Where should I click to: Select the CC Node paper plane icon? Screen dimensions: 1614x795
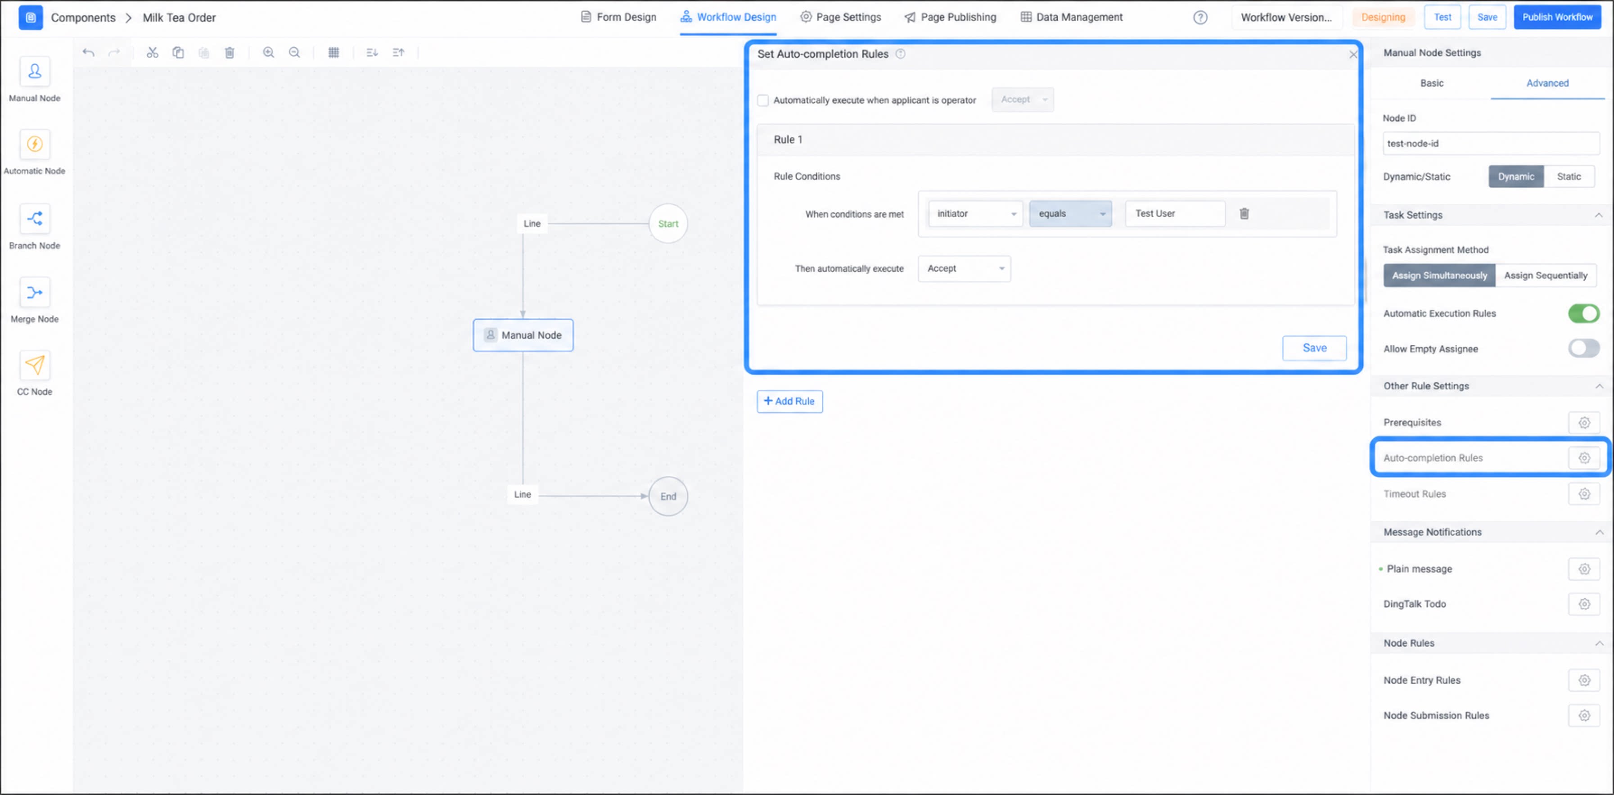coord(35,365)
